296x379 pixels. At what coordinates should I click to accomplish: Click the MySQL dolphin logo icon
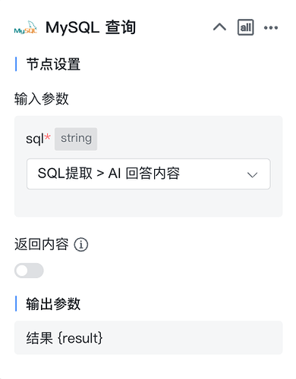26,27
